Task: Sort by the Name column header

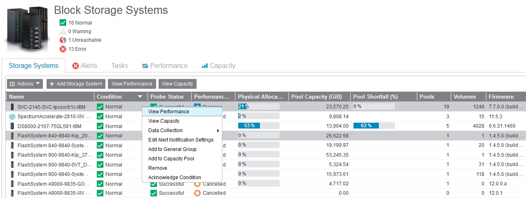Action: click(x=50, y=97)
